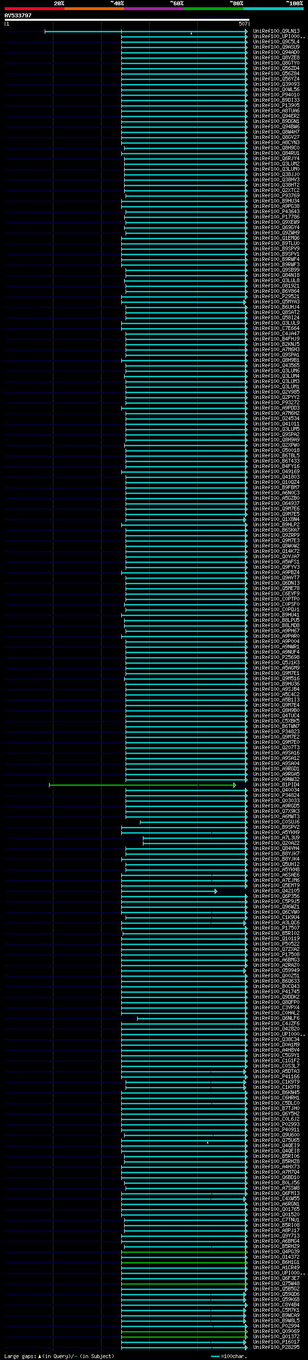This screenshot has height=1360, width=308.
Task: Click the purple ~60% identity legend segment
Action: pyautogui.click(x=154, y=9)
